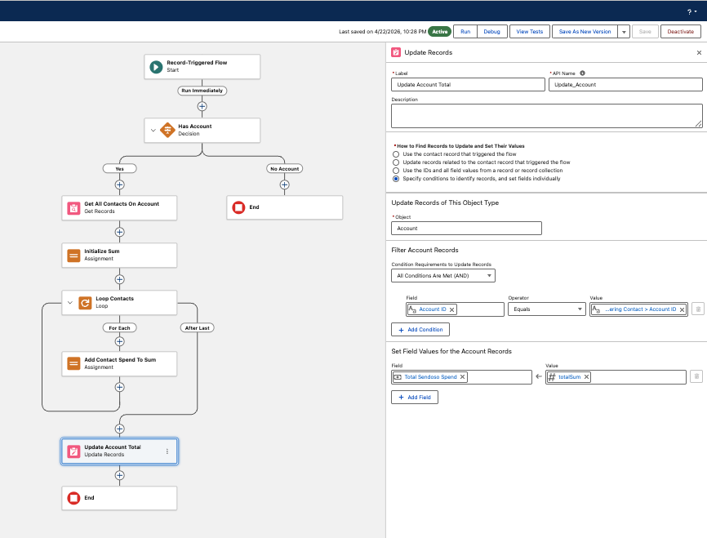Viewport: 707px width, 538px height.
Task: Open the View Tests menu item
Action: click(x=529, y=32)
